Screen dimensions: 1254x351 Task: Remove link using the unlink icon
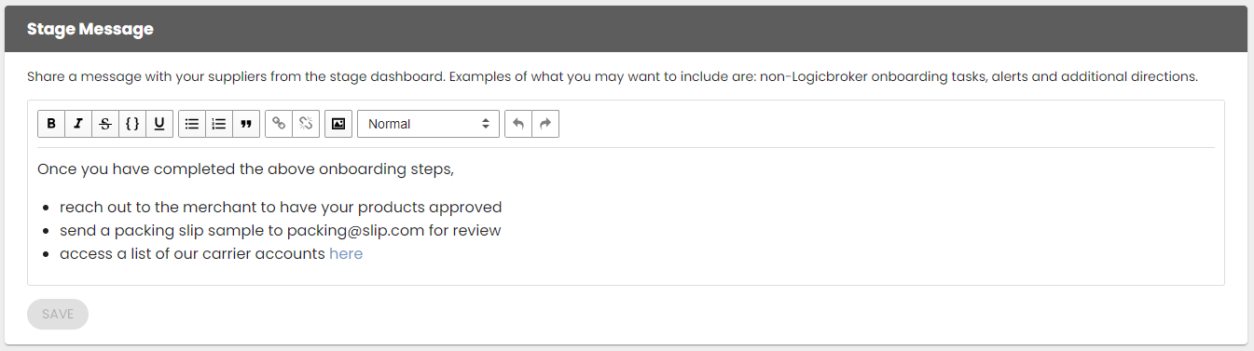click(306, 124)
